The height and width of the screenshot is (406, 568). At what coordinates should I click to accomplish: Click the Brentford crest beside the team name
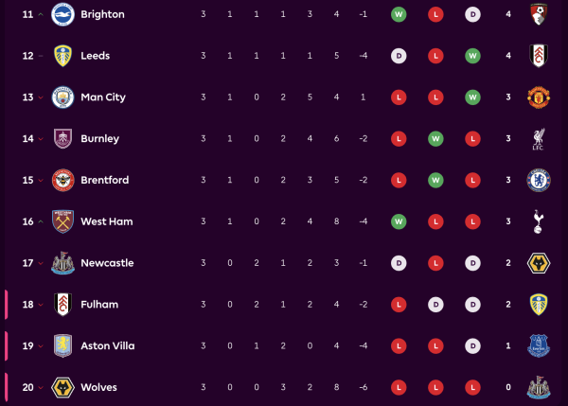pos(63,180)
